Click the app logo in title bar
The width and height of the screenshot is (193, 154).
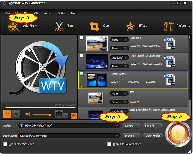click(x=4, y=3)
